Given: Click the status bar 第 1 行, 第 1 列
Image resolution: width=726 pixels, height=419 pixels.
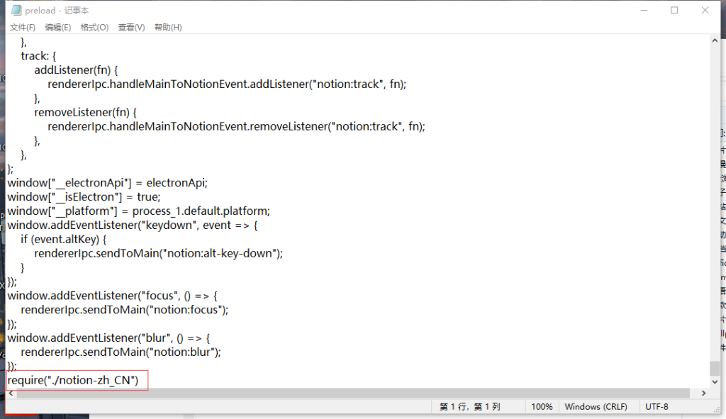Looking at the screenshot, I should pyautogui.click(x=470, y=406).
